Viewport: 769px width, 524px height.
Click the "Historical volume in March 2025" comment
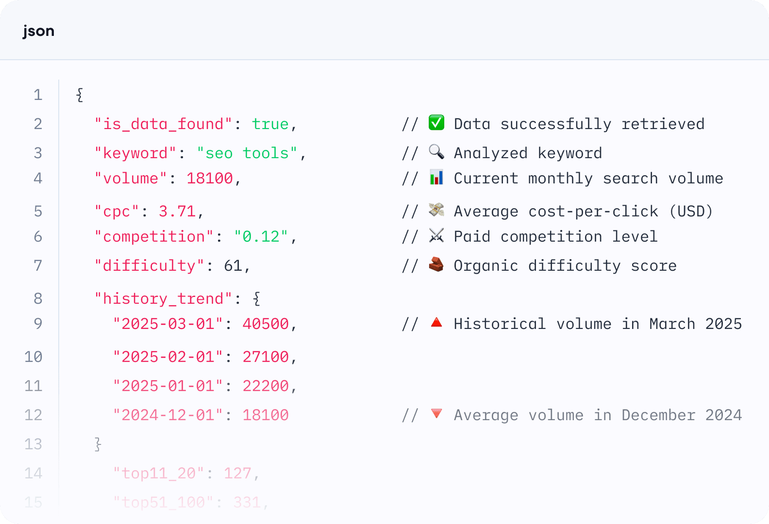(x=598, y=324)
